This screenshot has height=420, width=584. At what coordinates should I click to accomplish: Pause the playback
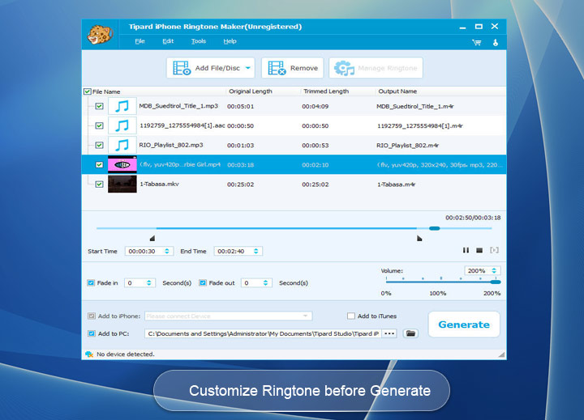(466, 250)
